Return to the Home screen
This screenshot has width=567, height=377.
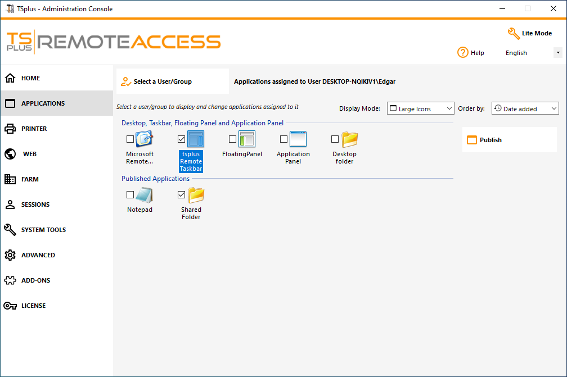tap(28, 78)
